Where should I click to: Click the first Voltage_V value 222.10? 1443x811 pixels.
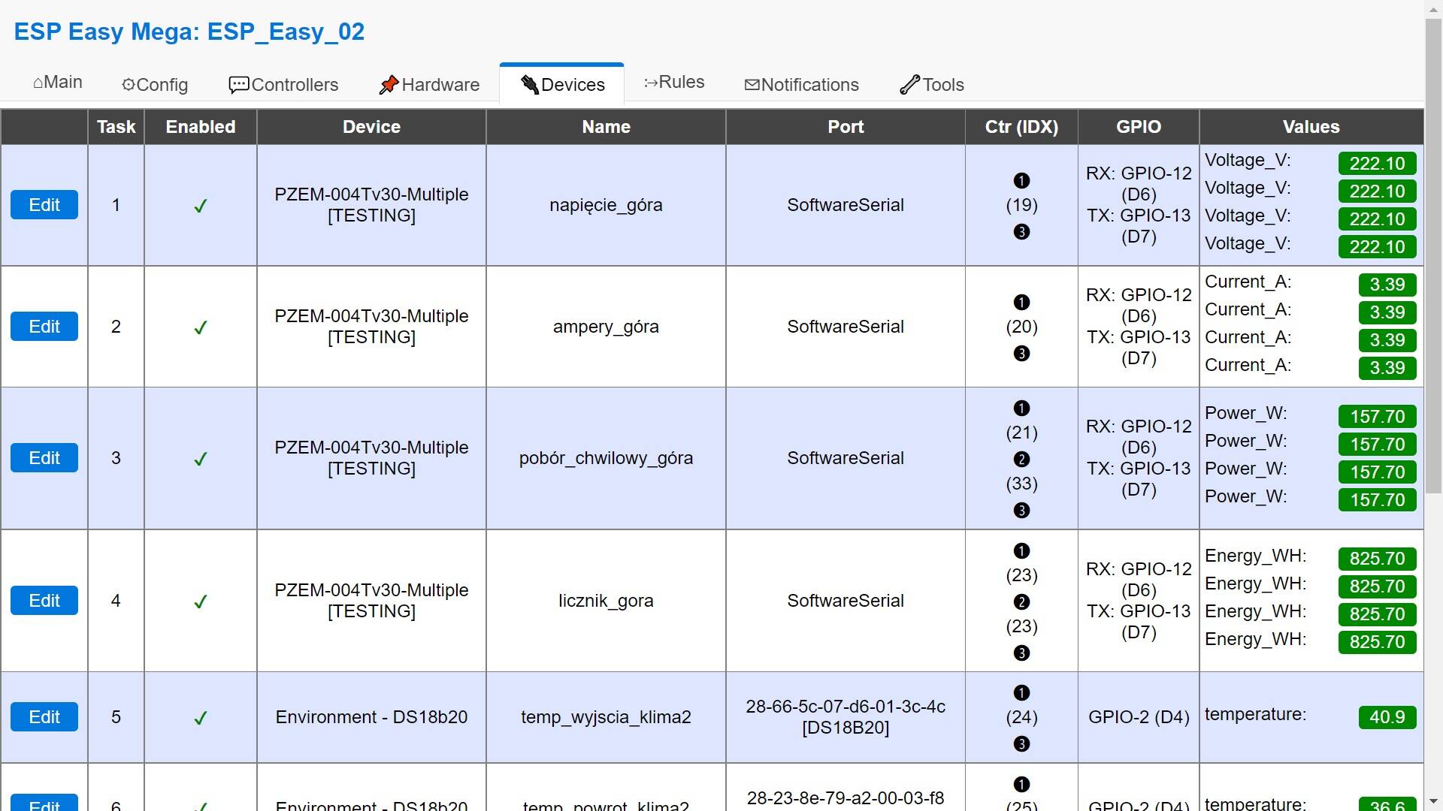(1377, 164)
